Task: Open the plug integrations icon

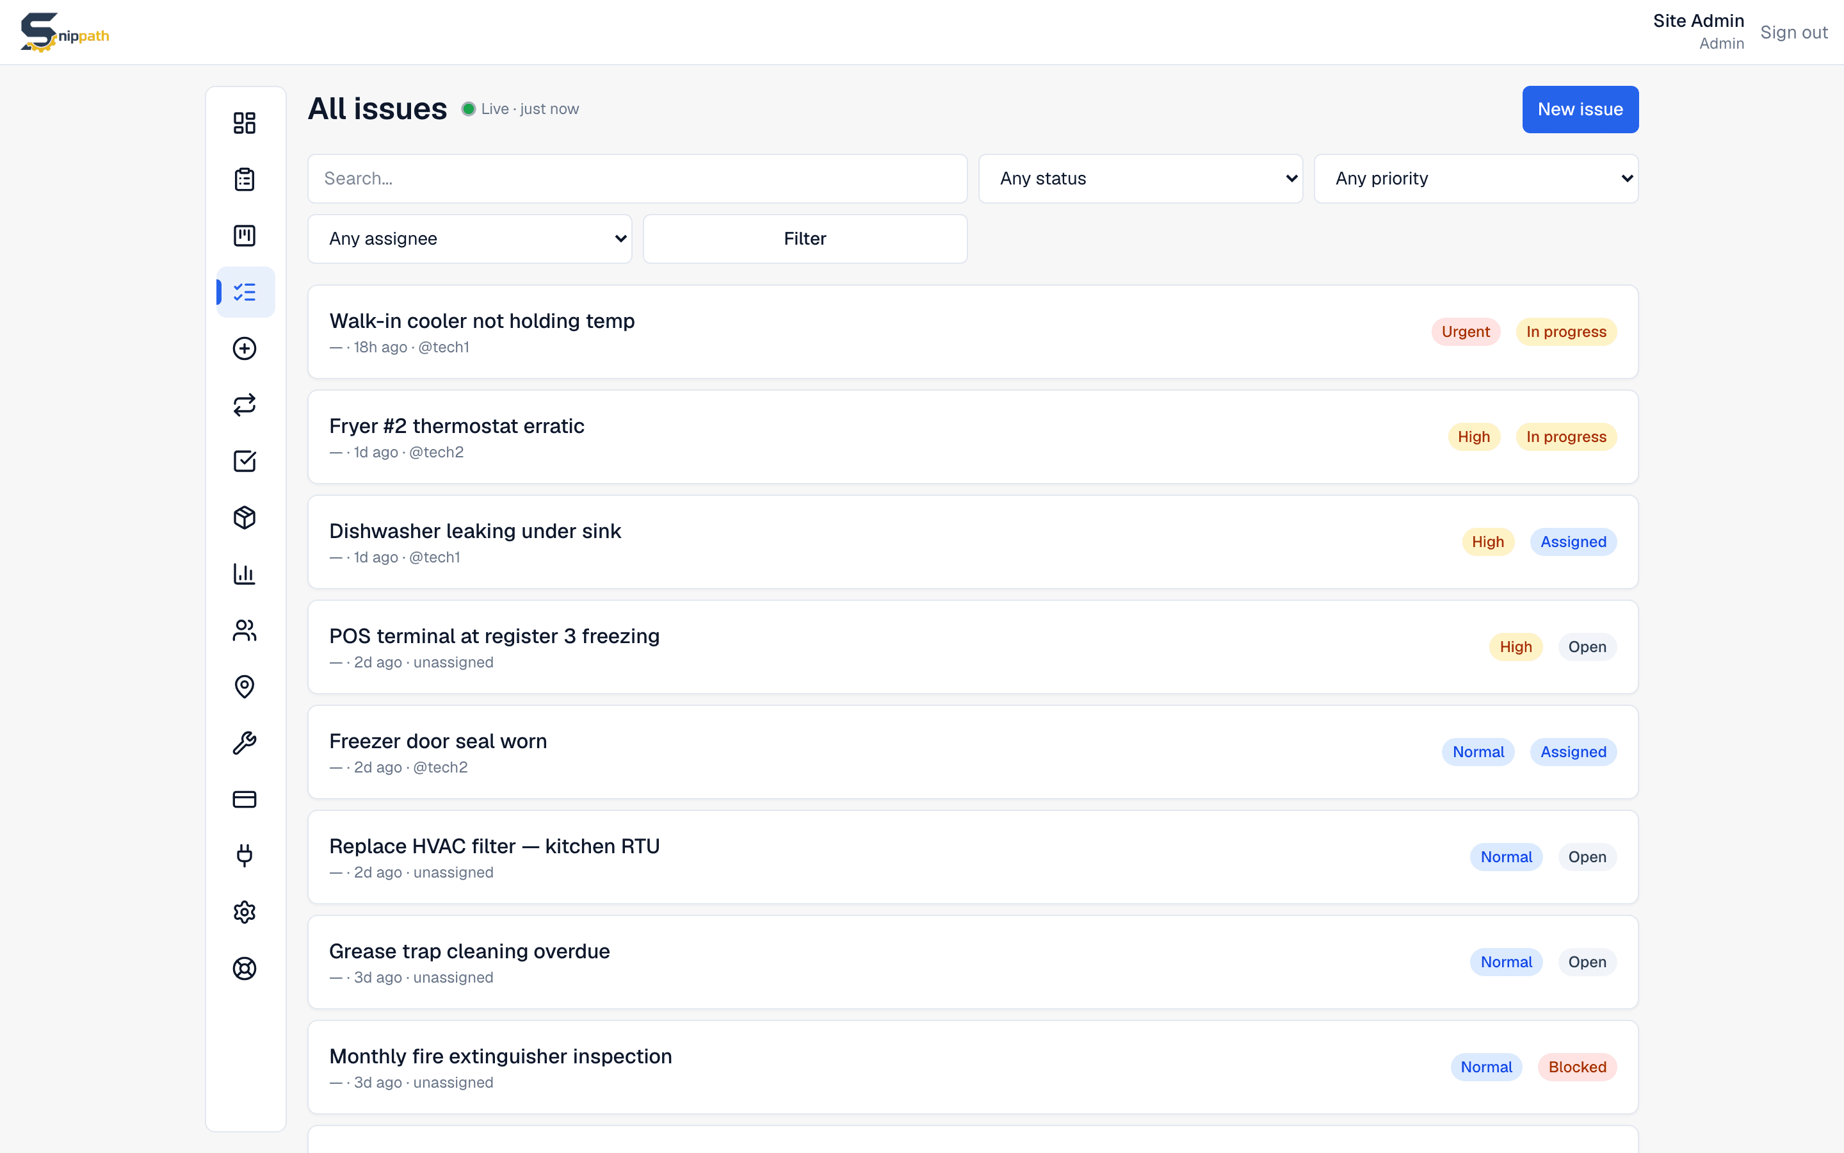Action: click(245, 856)
